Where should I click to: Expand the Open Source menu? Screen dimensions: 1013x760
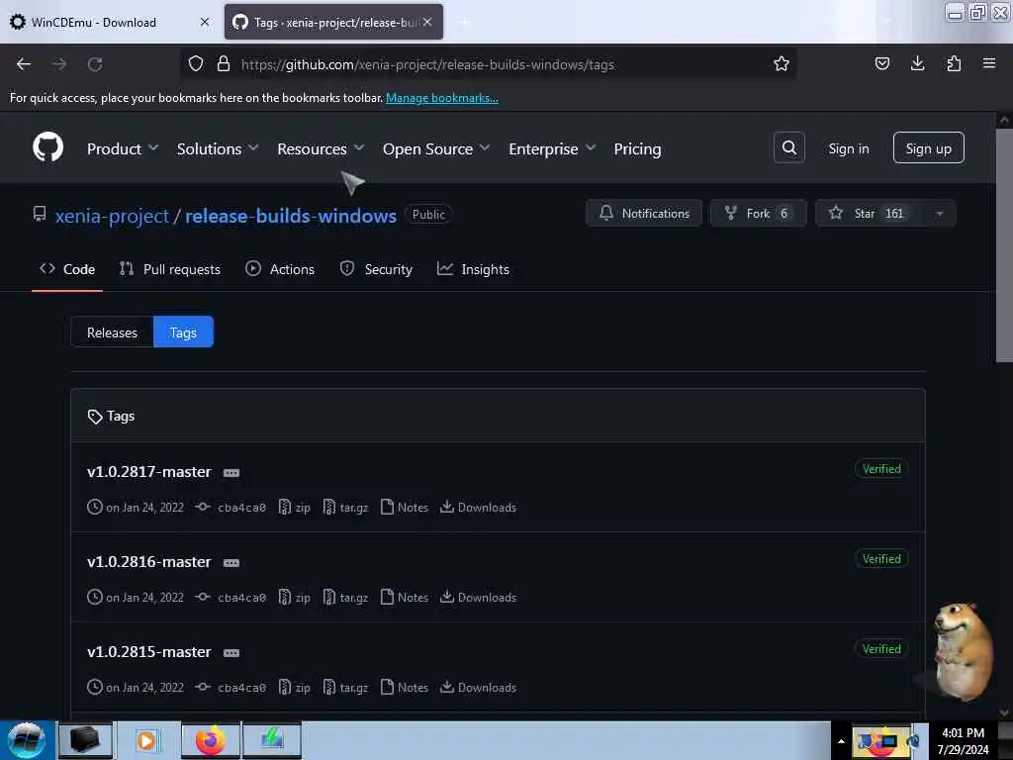(436, 148)
